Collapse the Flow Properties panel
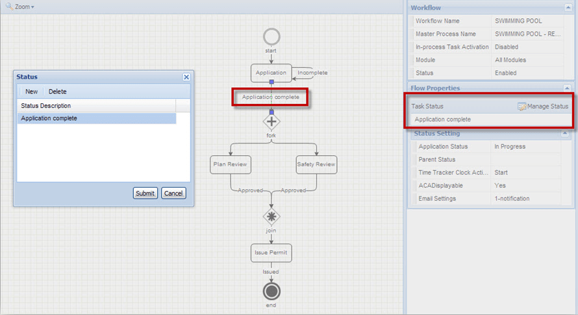Image resolution: width=578 pixels, height=315 pixels. pos(566,88)
